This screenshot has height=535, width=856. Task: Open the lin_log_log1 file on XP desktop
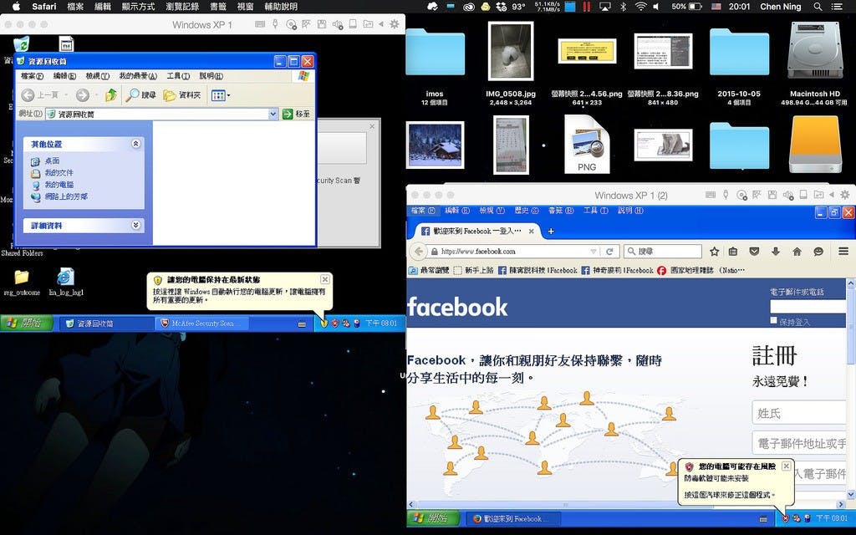tap(66, 283)
